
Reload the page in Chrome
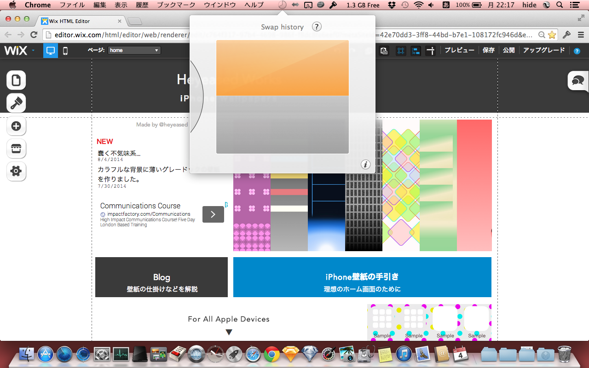[34, 34]
